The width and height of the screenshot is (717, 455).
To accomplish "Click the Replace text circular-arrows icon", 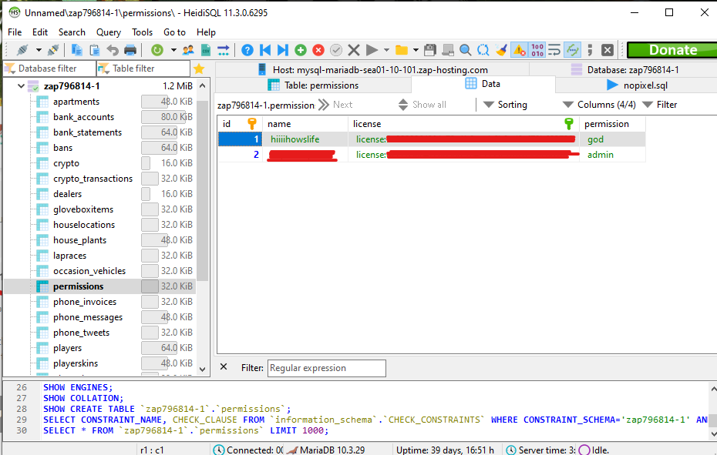I will [483, 50].
